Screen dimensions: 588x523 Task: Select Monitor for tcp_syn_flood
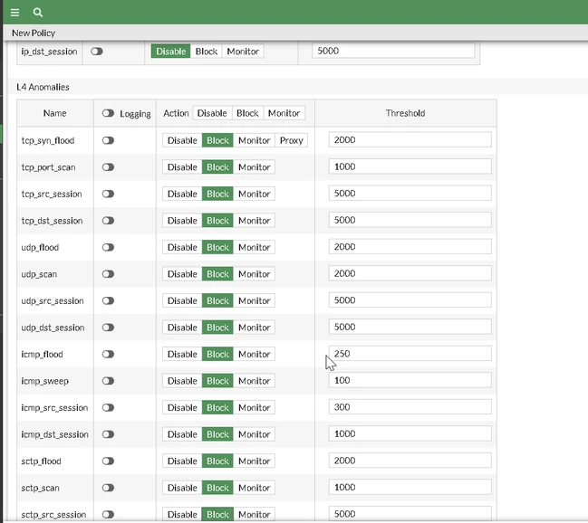[x=255, y=140]
